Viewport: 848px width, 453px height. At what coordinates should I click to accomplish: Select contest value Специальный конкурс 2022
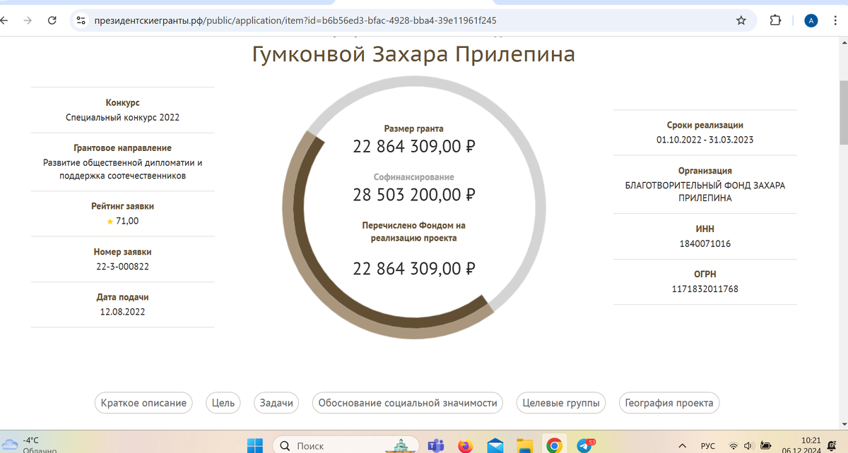pyautogui.click(x=122, y=117)
